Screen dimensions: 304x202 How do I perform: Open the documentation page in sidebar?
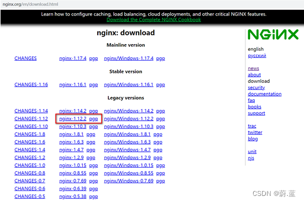click(x=265, y=94)
